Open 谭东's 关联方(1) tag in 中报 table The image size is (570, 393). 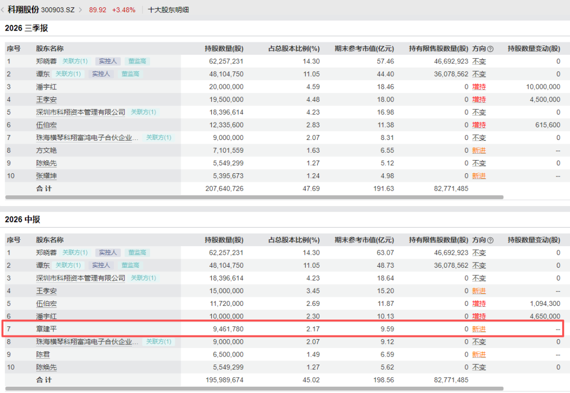[x=68, y=265]
